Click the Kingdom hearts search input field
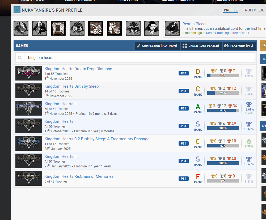Viewport: 266px width, 220px height. 135,58
